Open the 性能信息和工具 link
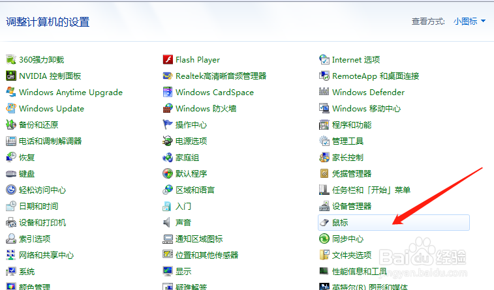 point(360,272)
